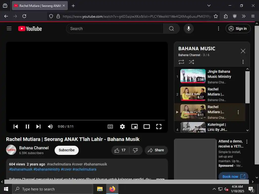Open File Explorer from taskbar
The height and width of the screenshot is (194, 259).
click(100, 189)
